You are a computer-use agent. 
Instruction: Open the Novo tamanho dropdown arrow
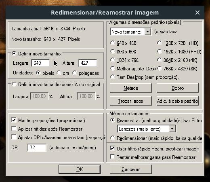tap(148, 32)
